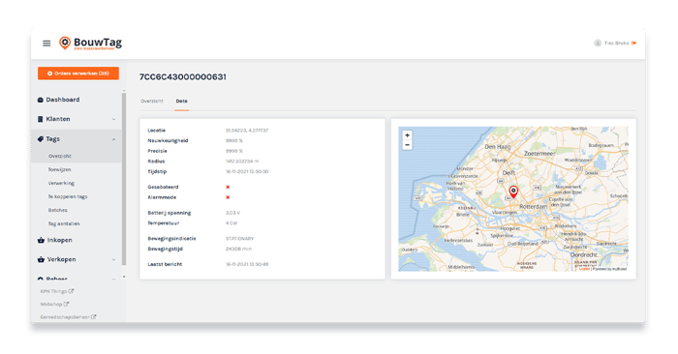
Task: Open the Webshop link
Action: coord(51,305)
